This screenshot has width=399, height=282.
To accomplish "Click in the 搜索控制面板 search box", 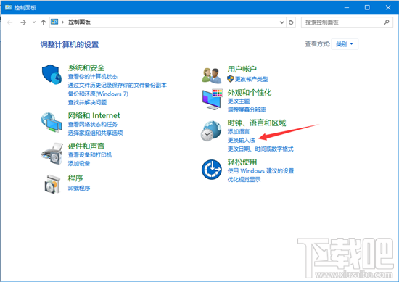I will pyautogui.click(x=347, y=22).
